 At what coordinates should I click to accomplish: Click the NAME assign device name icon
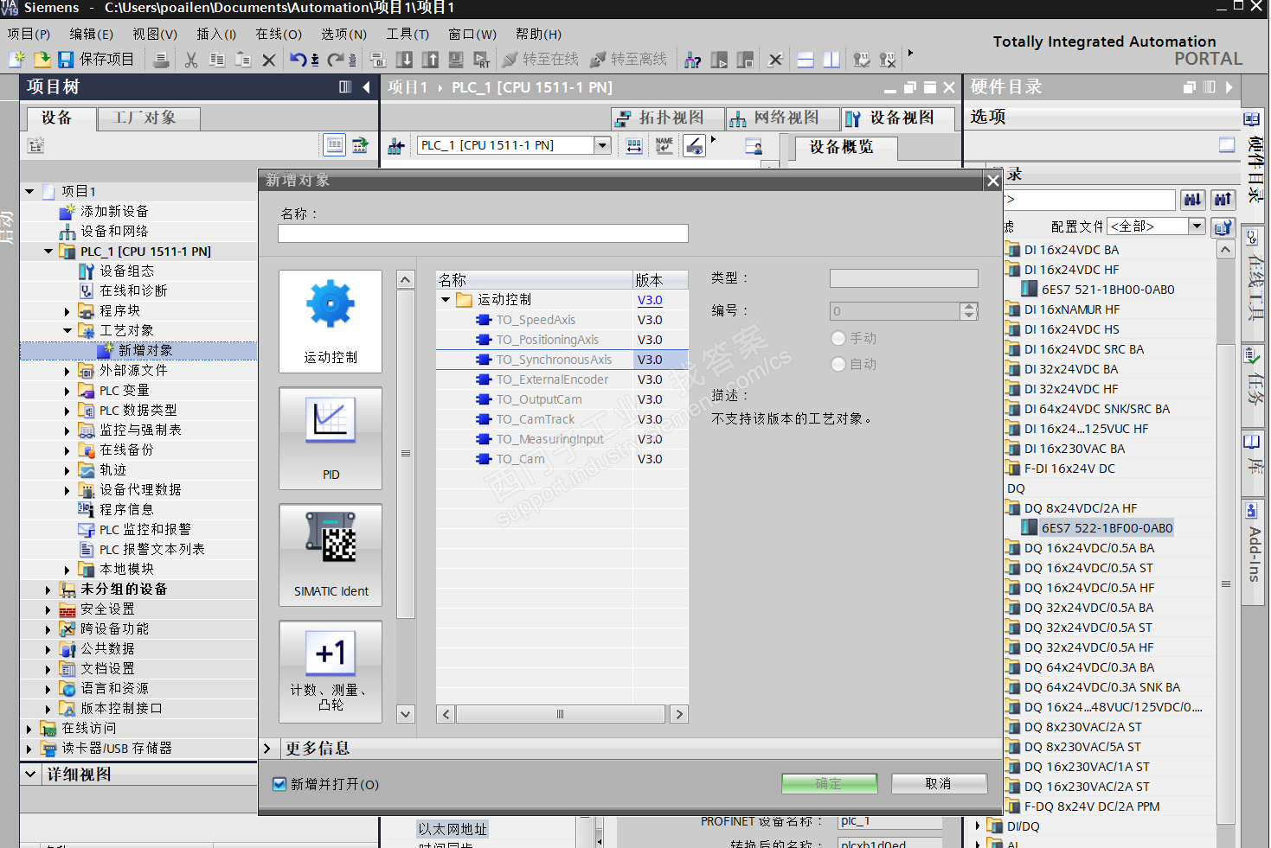664,146
